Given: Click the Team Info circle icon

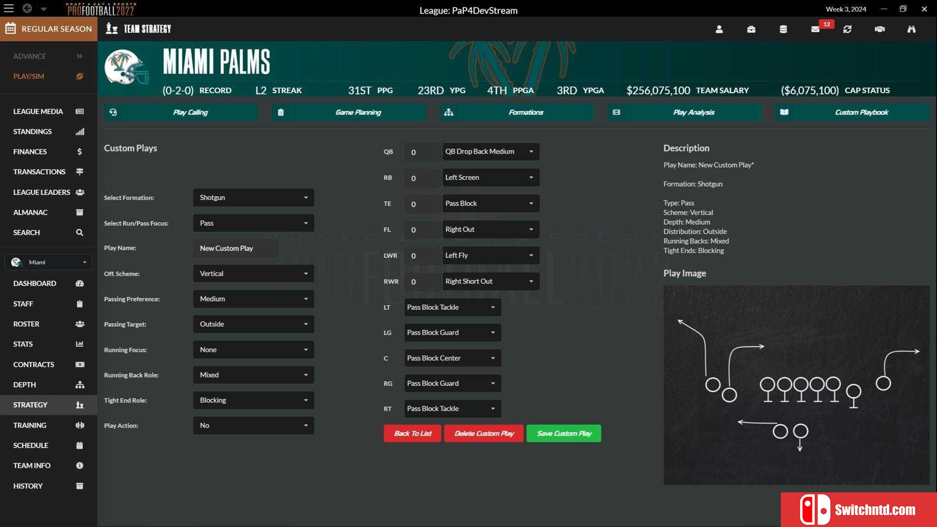Looking at the screenshot, I should coord(80,466).
